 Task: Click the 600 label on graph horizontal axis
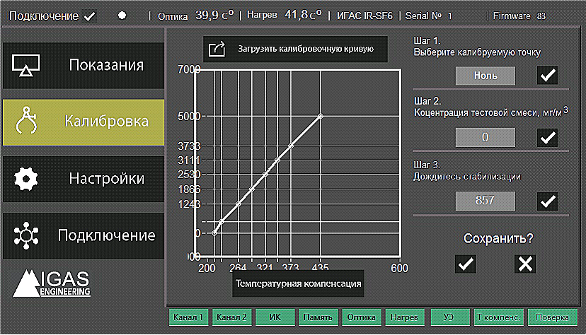click(x=399, y=269)
